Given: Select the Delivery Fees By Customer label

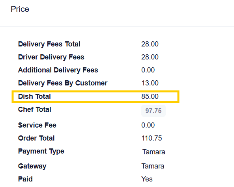Looking at the screenshot, I should coord(63,83).
